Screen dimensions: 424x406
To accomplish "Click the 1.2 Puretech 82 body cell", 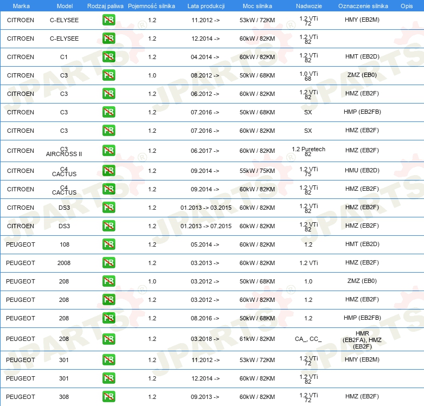I will [309, 151].
